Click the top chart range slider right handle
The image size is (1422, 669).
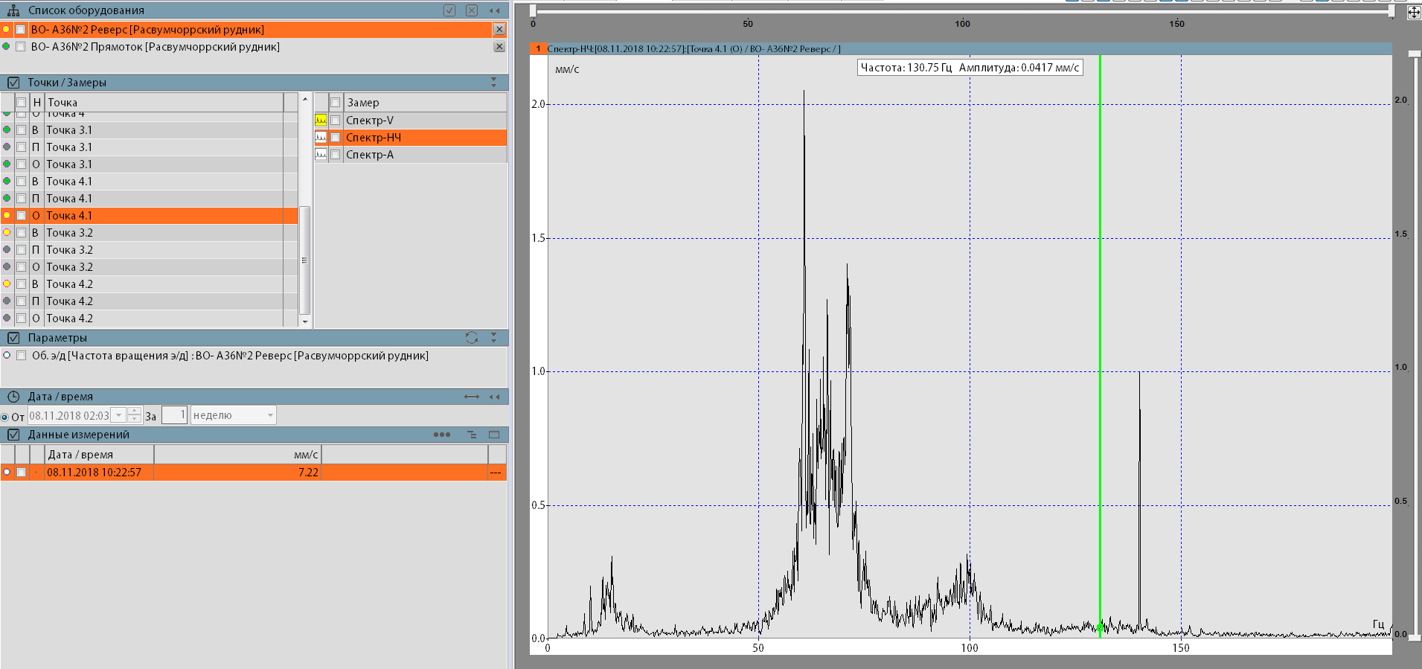point(1391,10)
